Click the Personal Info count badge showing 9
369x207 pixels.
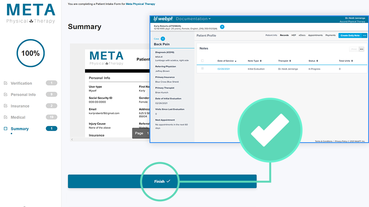pyautogui.click(x=51, y=94)
